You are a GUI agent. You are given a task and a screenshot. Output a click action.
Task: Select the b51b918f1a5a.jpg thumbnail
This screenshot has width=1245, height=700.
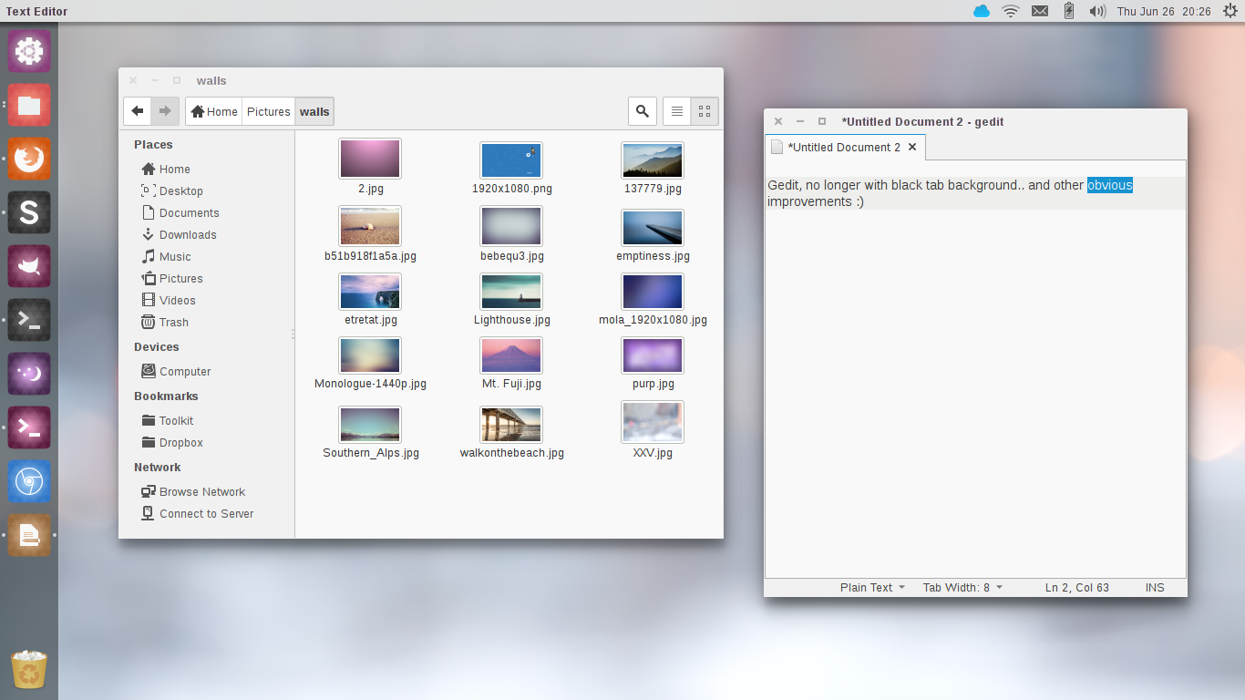pos(370,226)
